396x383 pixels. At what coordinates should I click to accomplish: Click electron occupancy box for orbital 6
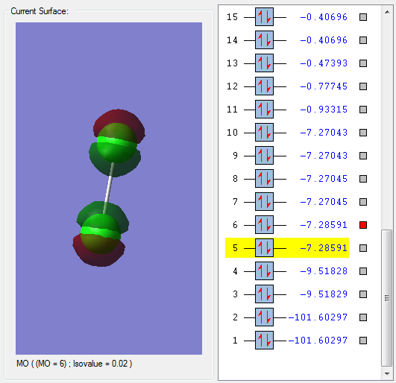(x=264, y=225)
